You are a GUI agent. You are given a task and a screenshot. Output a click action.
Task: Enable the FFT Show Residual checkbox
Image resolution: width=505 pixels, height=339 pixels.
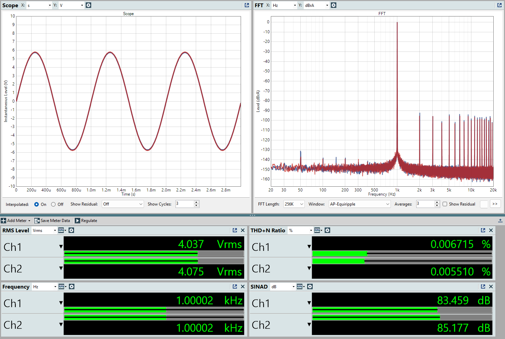click(445, 204)
